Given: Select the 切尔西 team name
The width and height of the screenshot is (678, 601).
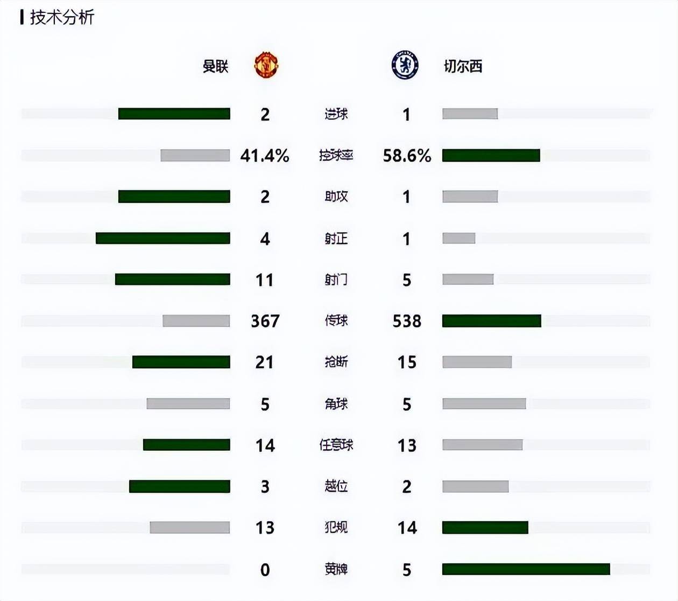Looking at the screenshot, I should click(x=463, y=66).
